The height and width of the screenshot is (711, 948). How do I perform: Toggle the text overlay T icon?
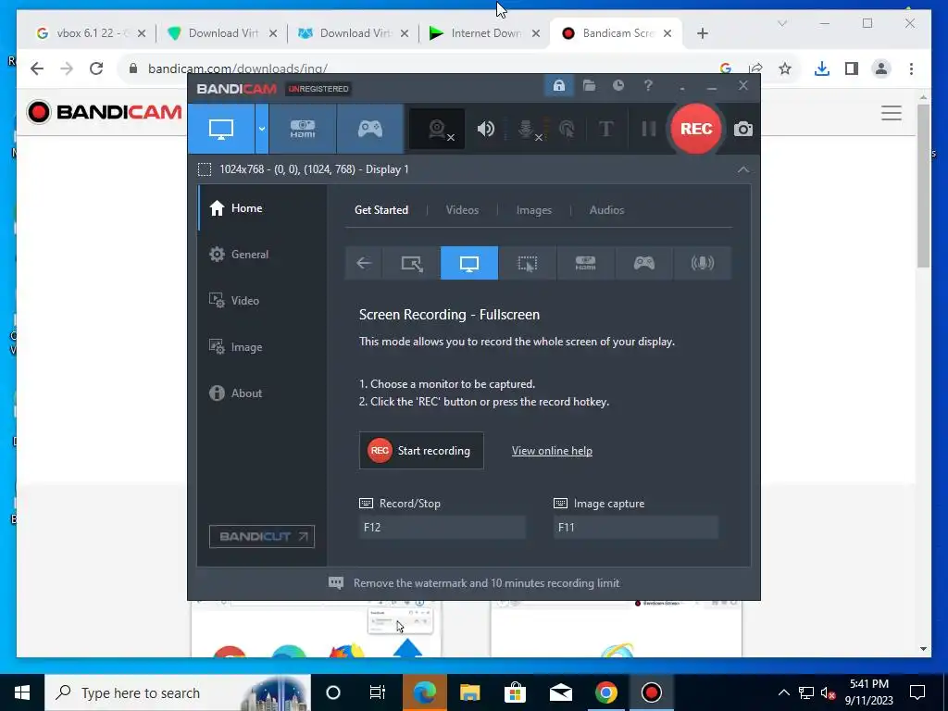tap(605, 129)
